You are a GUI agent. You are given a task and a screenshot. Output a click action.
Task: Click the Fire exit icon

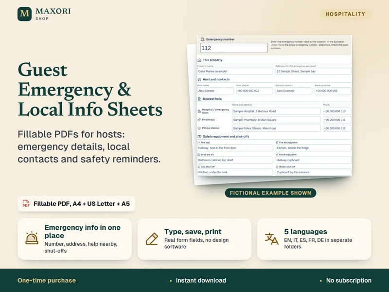[199, 143]
